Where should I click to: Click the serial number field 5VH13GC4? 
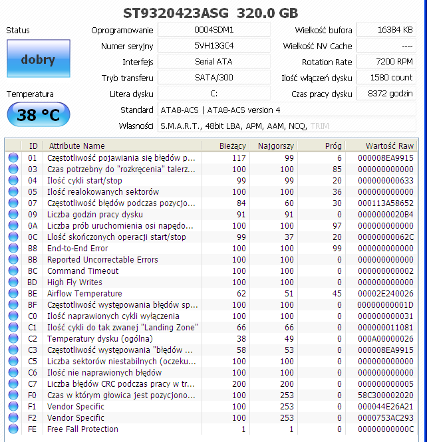pos(214,46)
